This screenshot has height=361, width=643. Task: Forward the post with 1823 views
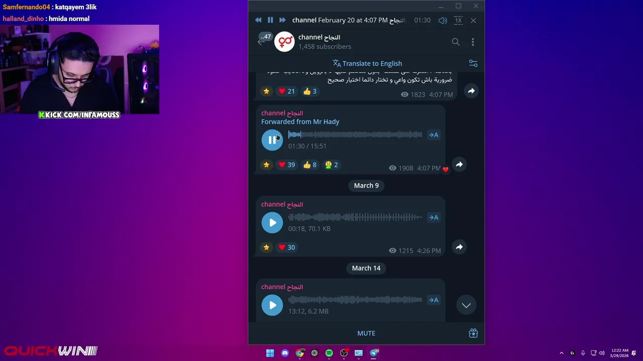tap(471, 91)
